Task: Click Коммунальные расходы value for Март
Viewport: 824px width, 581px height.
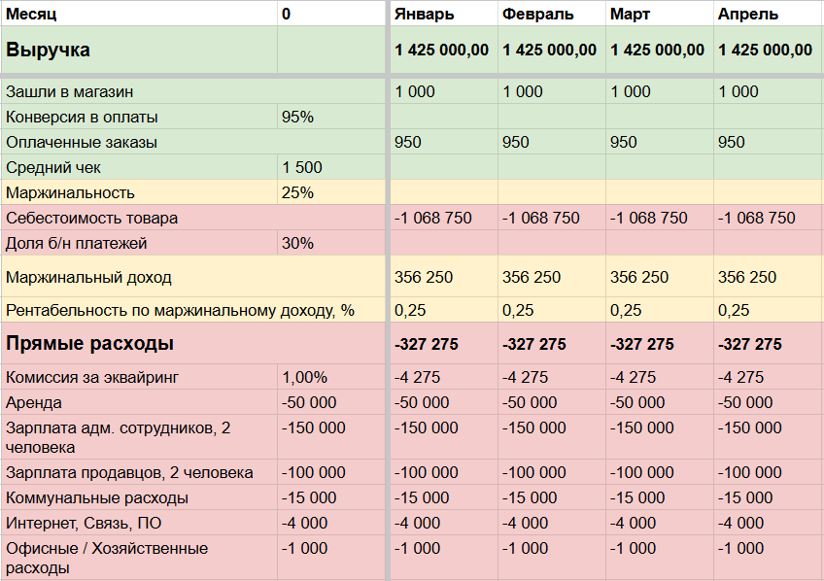Action: point(659,497)
